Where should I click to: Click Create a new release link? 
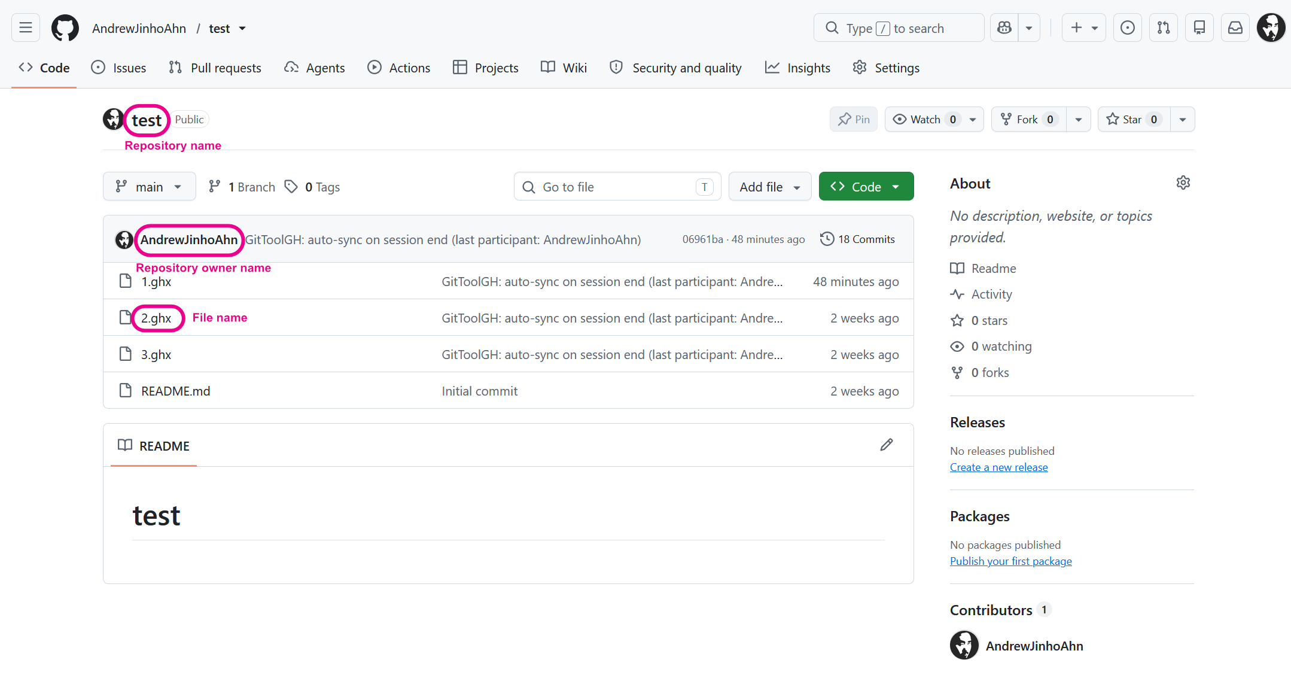pyautogui.click(x=998, y=467)
